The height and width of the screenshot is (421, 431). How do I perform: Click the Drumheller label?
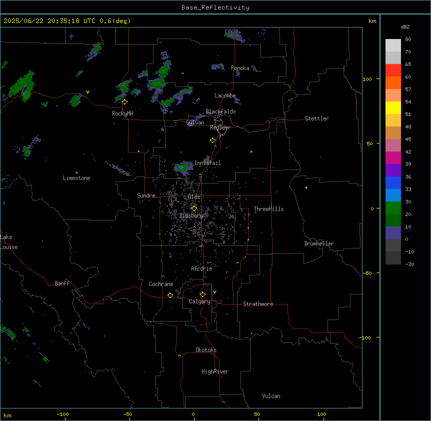(x=319, y=243)
